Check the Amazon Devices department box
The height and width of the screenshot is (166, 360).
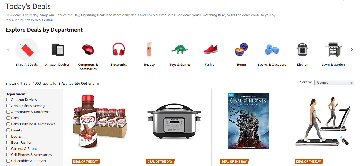[x=8, y=100]
